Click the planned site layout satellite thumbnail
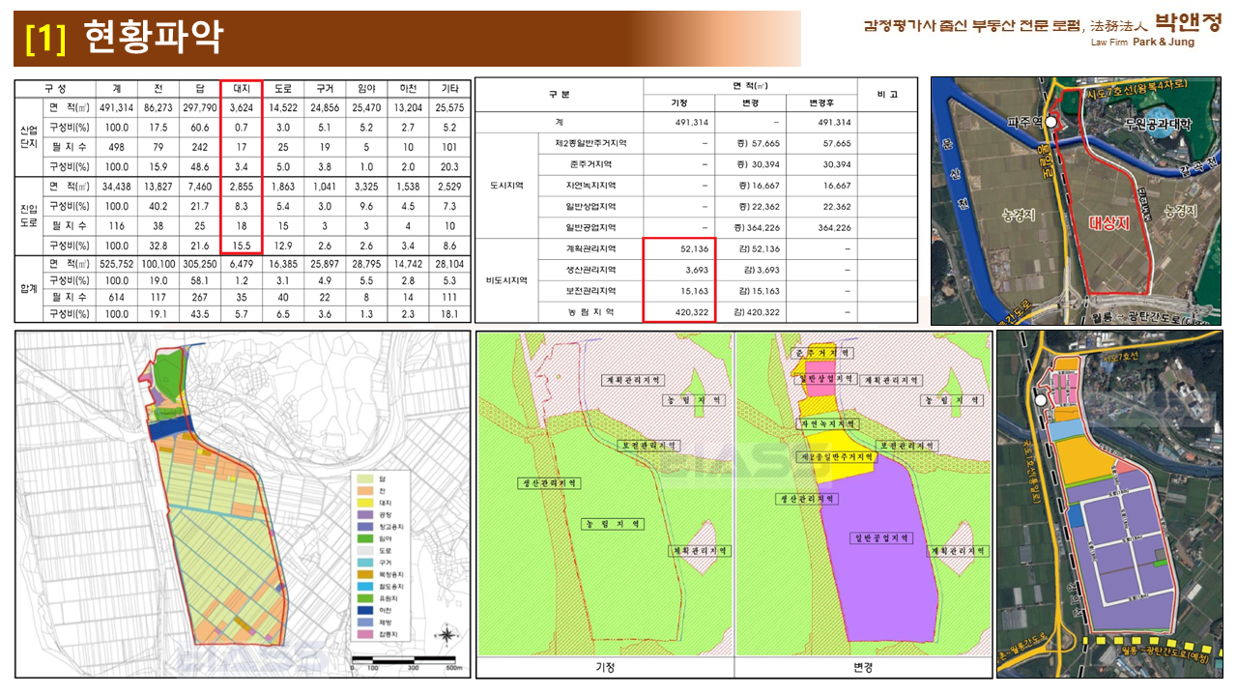The height and width of the screenshot is (696, 1237). click(1108, 504)
